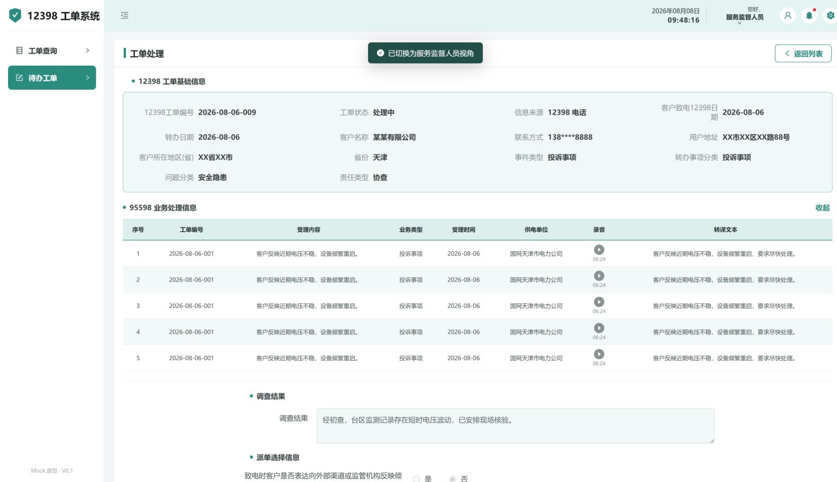Click the 供电单位 column header

(x=536, y=230)
